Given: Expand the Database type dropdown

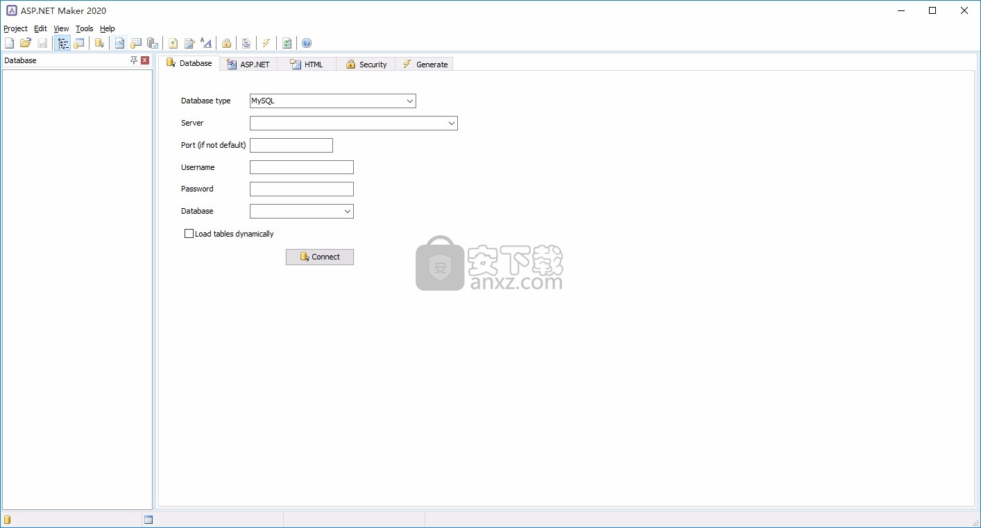Looking at the screenshot, I should pos(409,101).
